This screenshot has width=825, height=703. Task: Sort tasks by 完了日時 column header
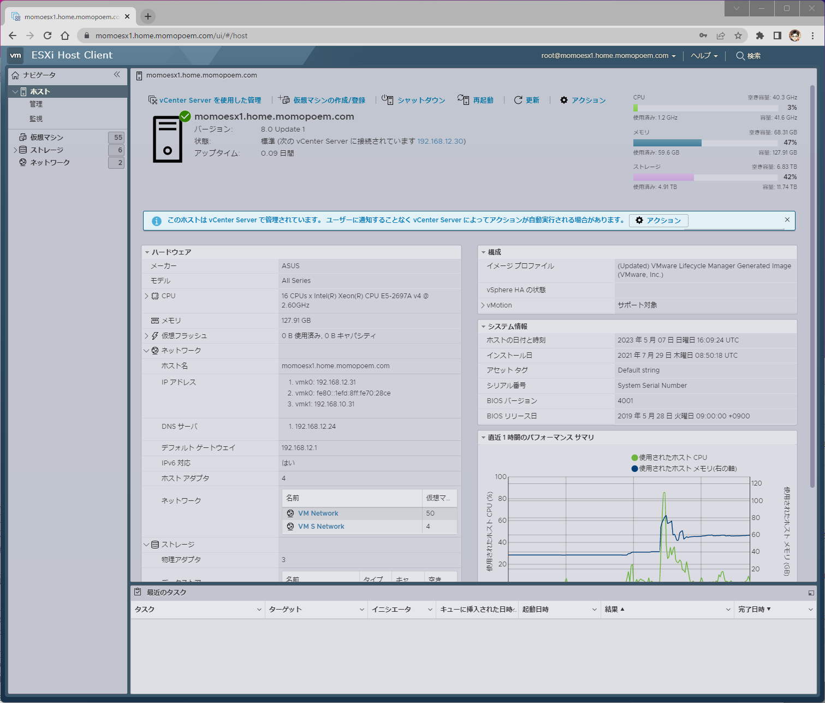(755, 610)
